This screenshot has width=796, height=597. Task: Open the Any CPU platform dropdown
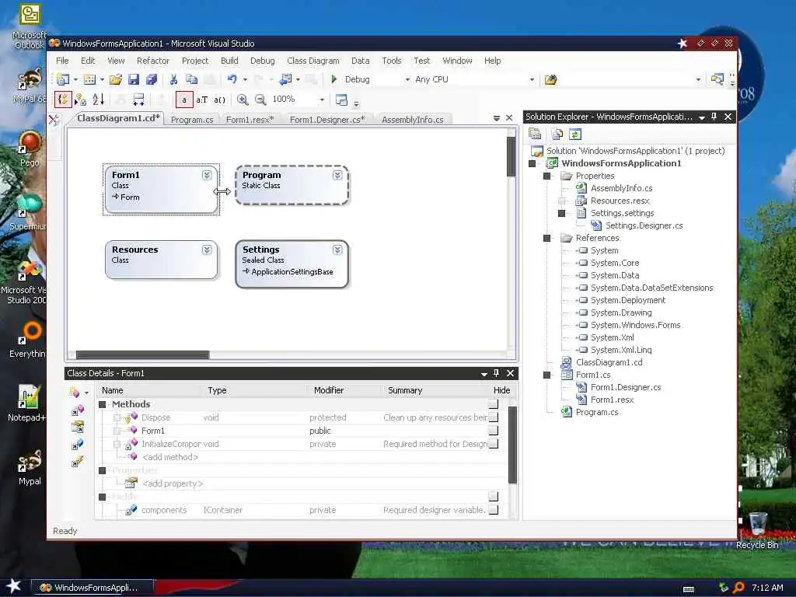[x=532, y=80]
